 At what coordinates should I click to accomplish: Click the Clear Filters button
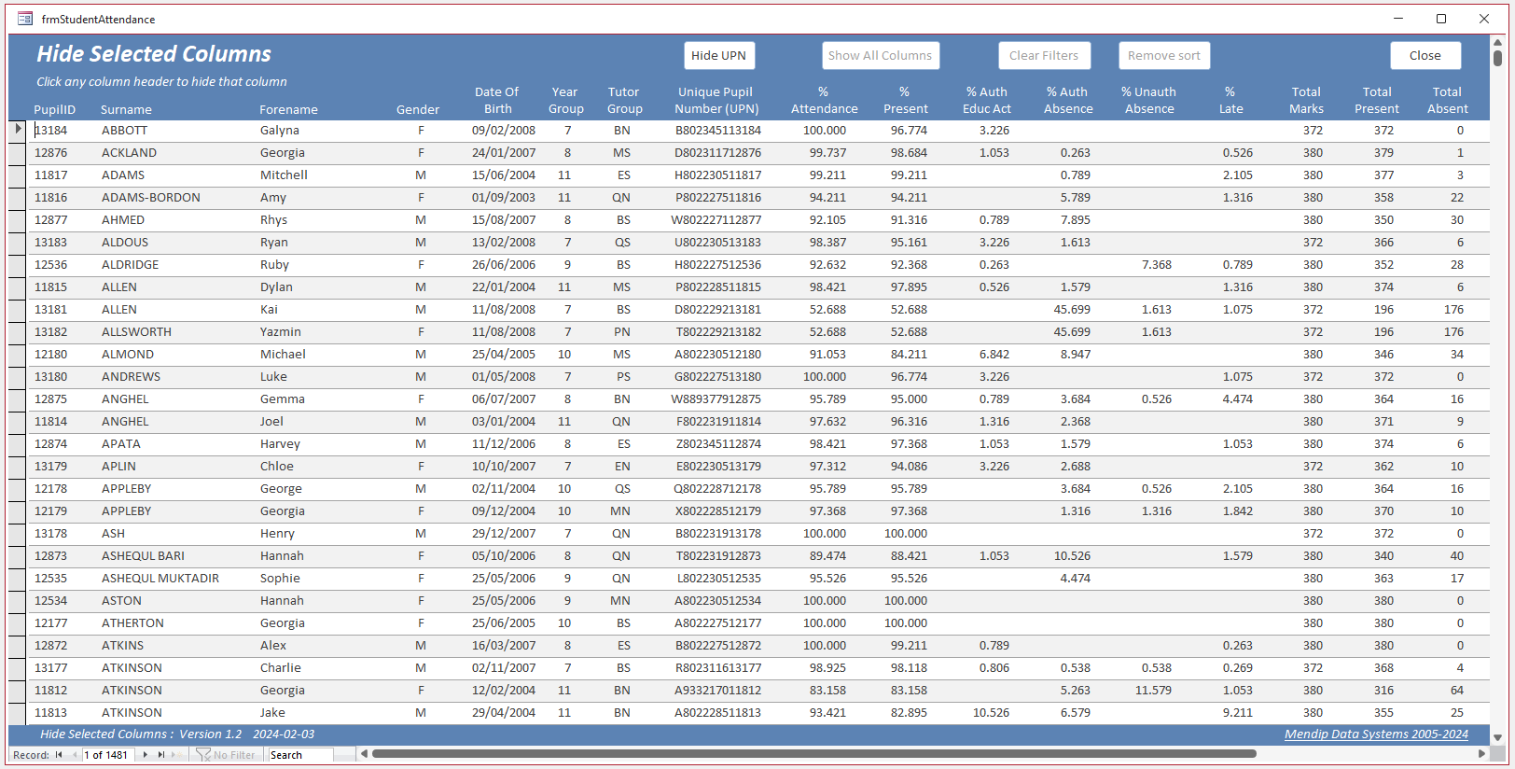pos(1044,56)
